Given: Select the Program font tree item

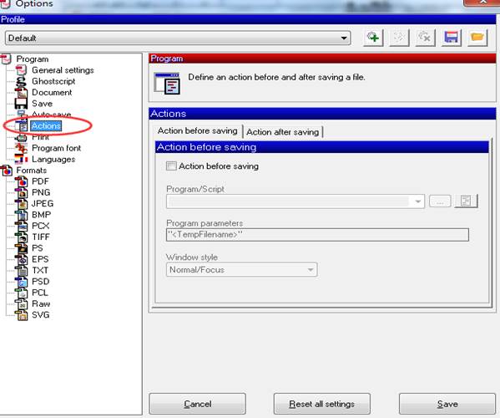Looking at the screenshot, I should (x=57, y=148).
